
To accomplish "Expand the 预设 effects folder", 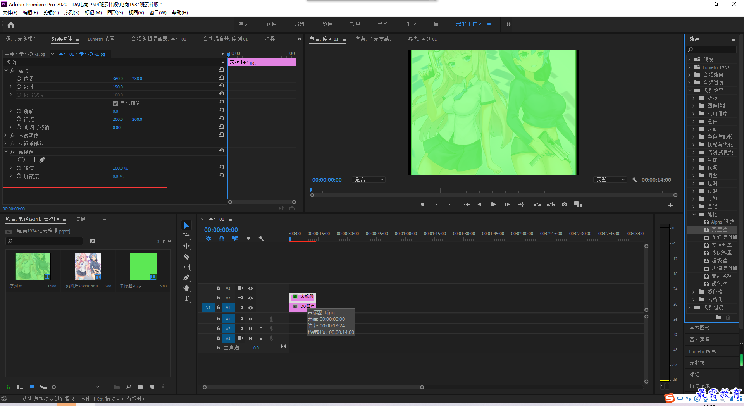I will [689, 59].
